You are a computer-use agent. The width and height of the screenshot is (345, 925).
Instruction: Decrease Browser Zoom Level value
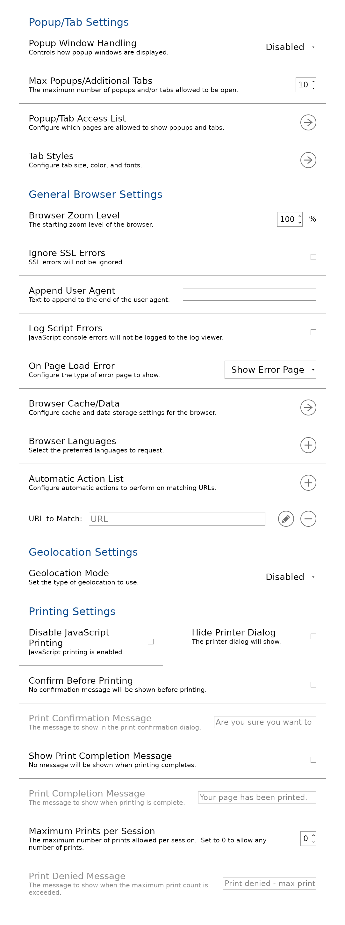(x=300, y=223)
